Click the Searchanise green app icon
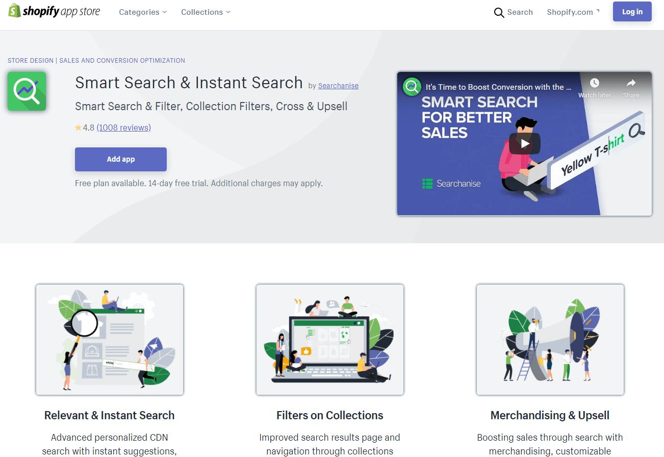Image resolution: width=664 pixels, height=457 pixels. point(27,91)
